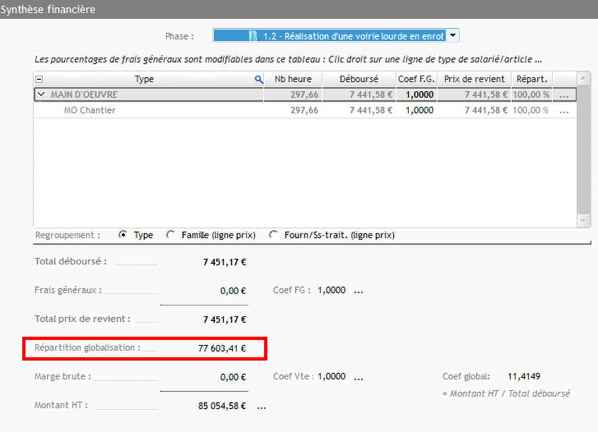Screen dimensions: 598x432
Task: Click the Coef F.G. column header
Action: (x=416, y=79)
